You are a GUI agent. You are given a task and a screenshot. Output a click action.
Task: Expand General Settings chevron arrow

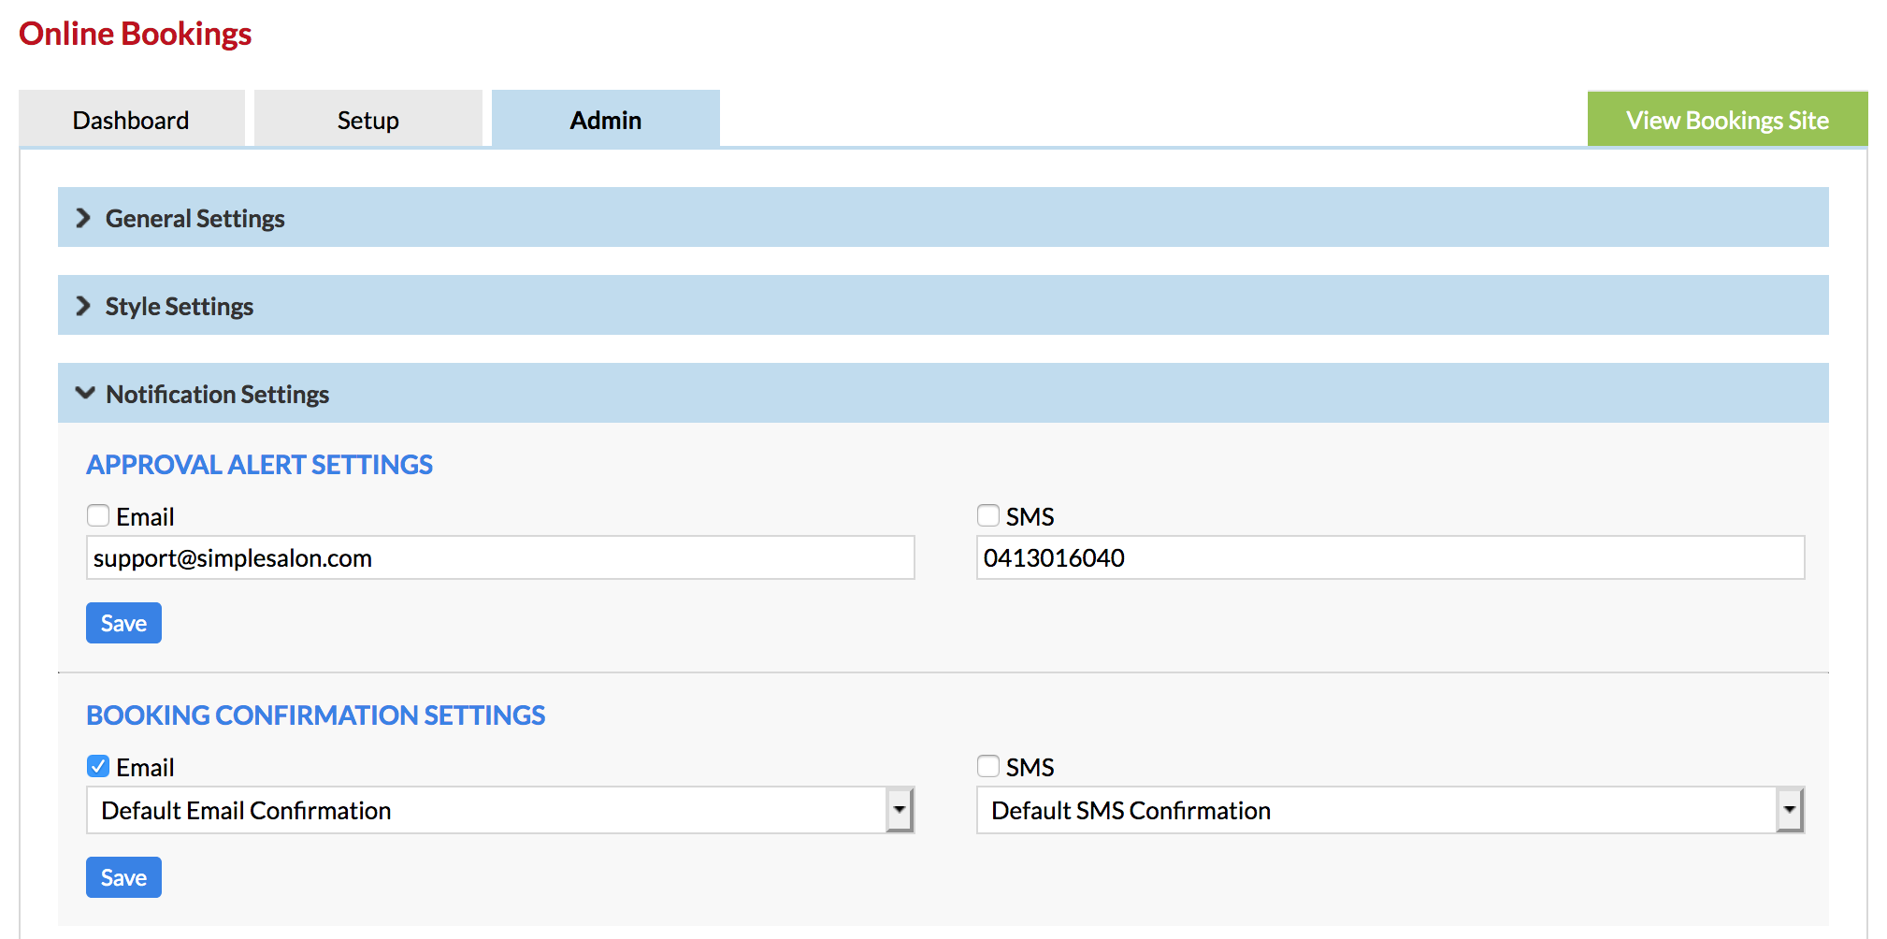pyautogui.click(x=83, y=218)
